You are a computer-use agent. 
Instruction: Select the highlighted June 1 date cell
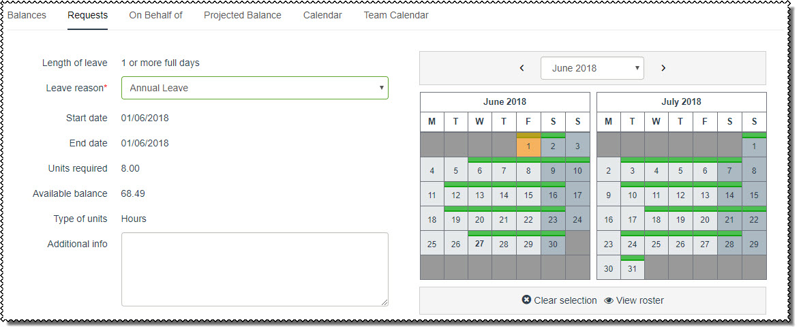pos(528,146)
